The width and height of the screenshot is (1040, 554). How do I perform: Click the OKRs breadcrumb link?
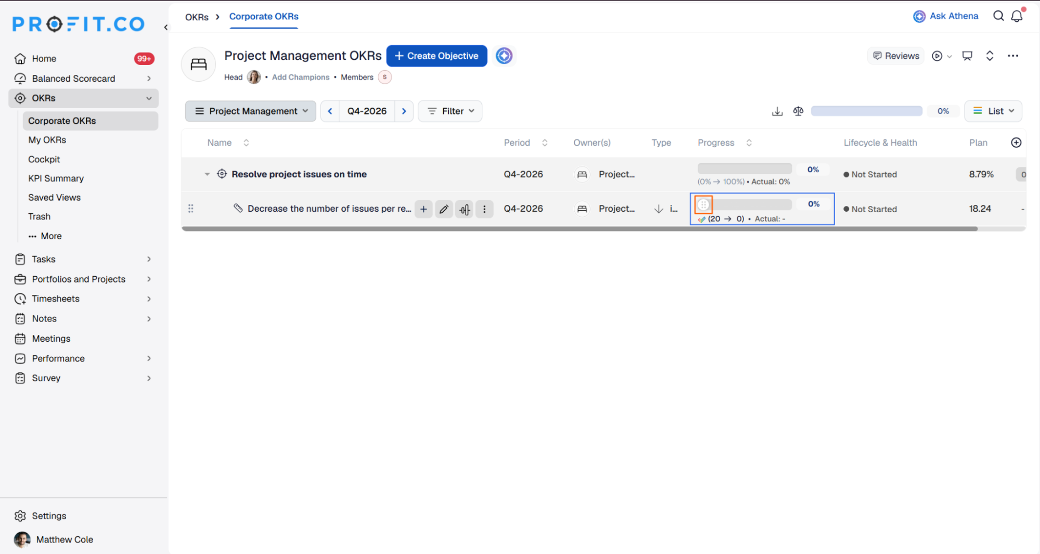pyautogui.click(x=197, y=17)
